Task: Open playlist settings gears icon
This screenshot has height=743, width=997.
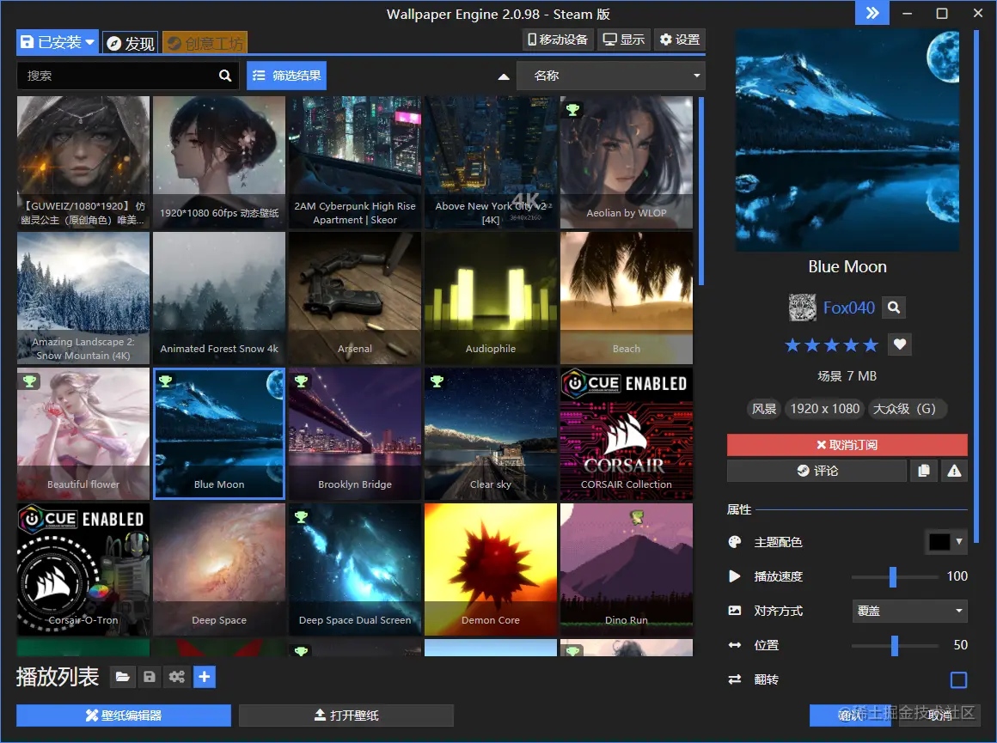Action: pos(177,677)
